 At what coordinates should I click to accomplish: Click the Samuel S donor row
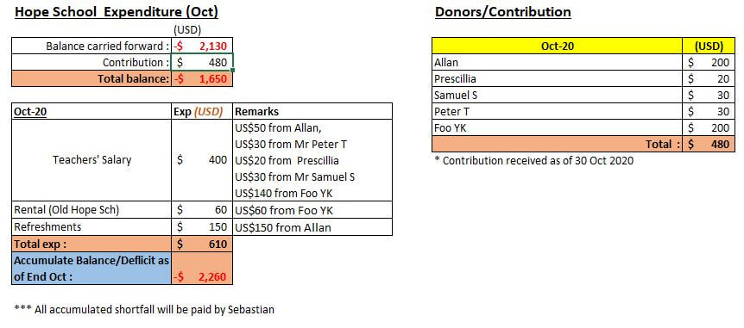[x=583, y=96]
